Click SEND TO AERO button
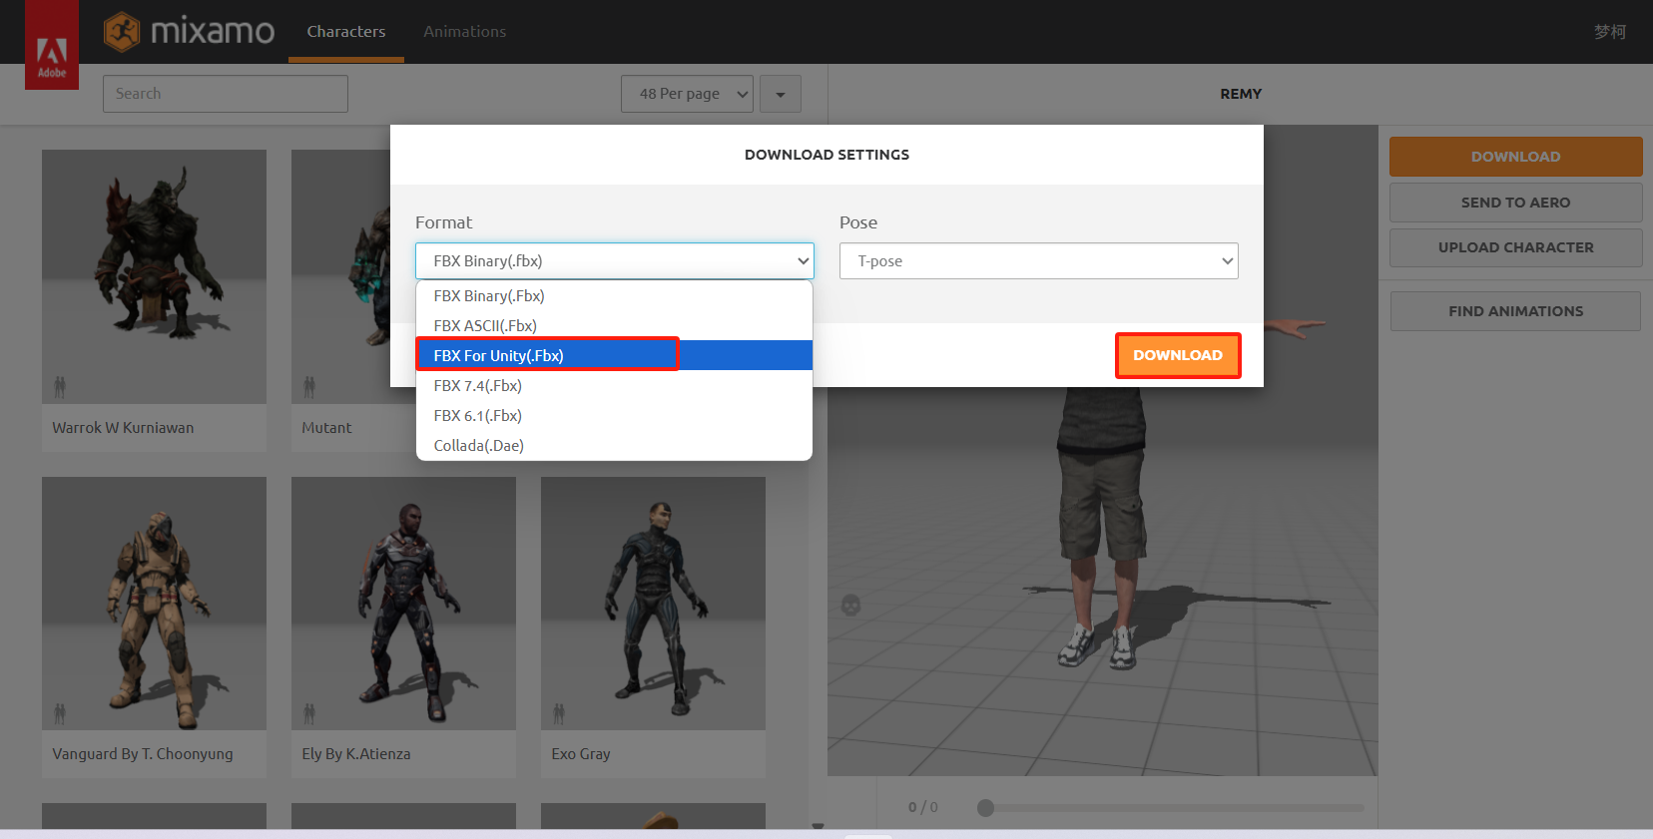The height and width of the screenshot is (839, 1653). click(1515, 203)
